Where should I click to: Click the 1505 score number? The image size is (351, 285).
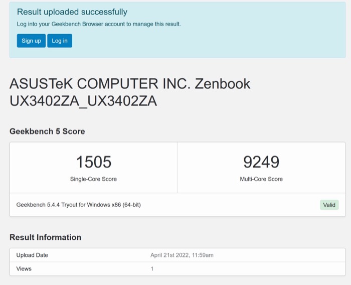coord(94,162)
